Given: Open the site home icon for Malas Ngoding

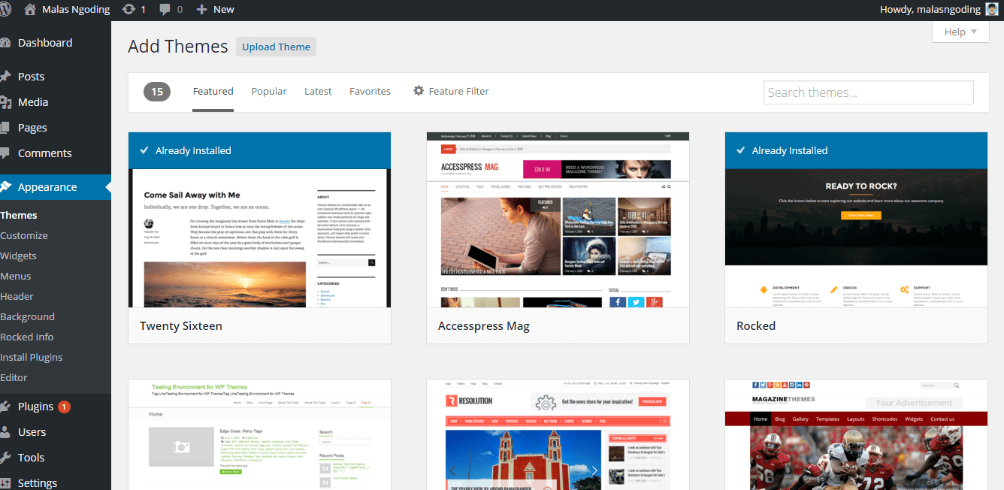Looking at the screenshot, I should [x=30, y=10].
